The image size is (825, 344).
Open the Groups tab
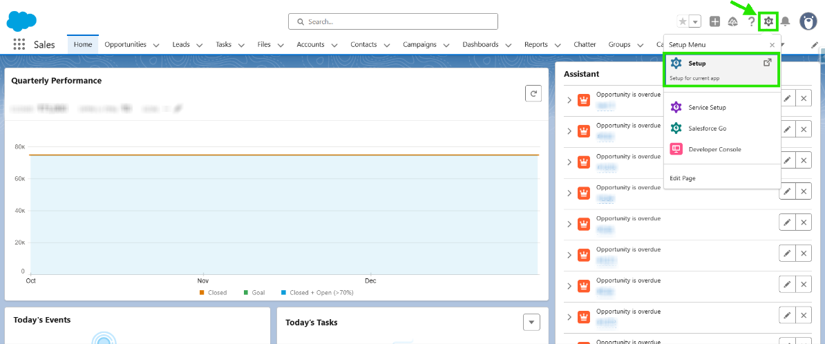pos(620,44)
